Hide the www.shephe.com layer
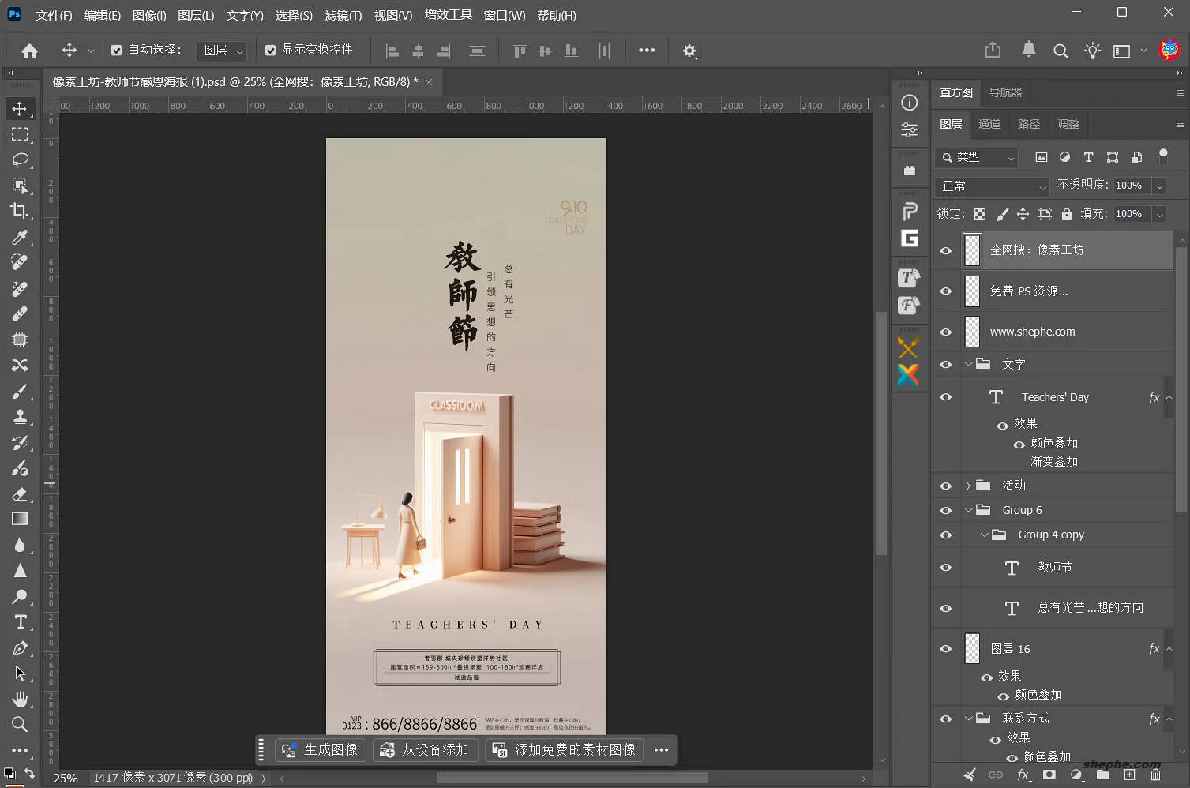1190x788 pixels. click(x=946, y=332)
